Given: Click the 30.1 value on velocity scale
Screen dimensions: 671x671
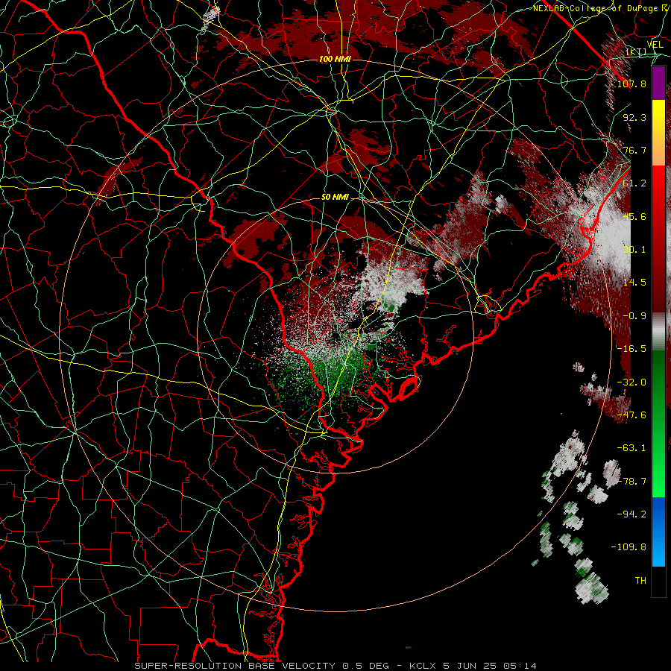Looking at the screenshot, I should click(x=634, y=250).
